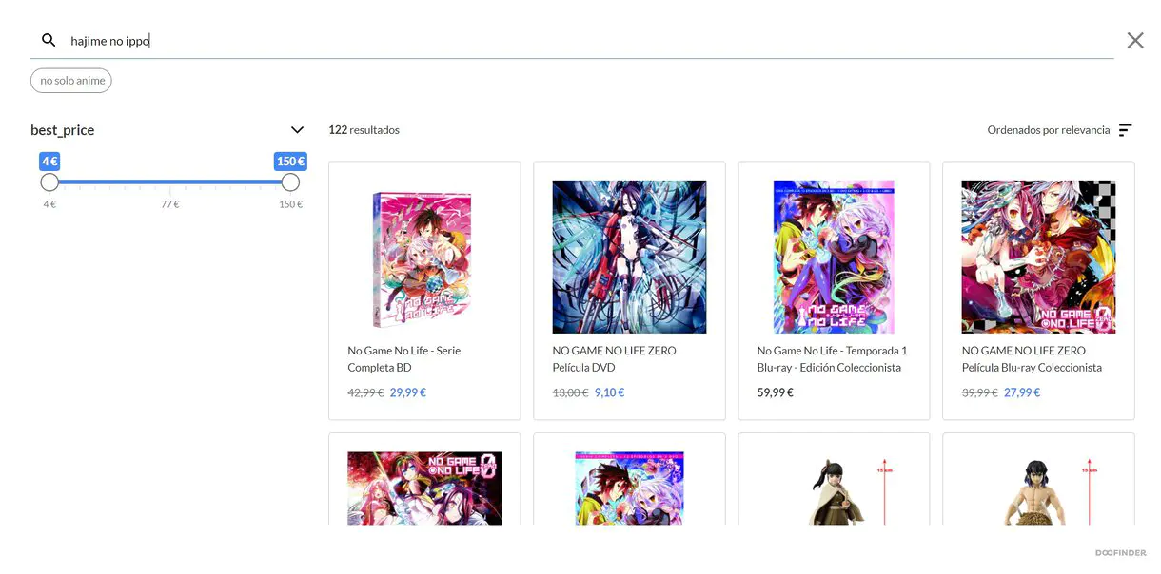This screenshot has width=1161, height=574.
Task: Select the no solo anime suggestion chip
Action: pyautogui.click(x=71, y=81)
